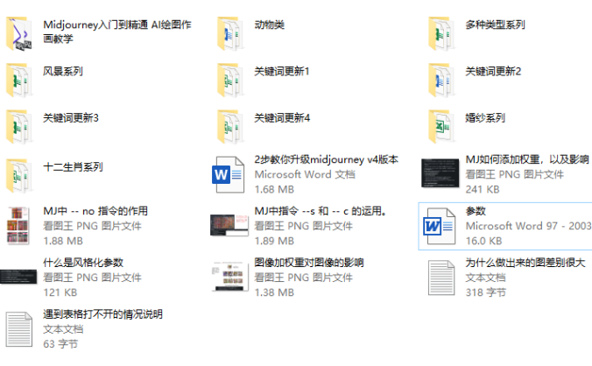This screenshot has height=366, width=592.
Task: Open the 风景系列 folder icon
Action: point(19,81)
